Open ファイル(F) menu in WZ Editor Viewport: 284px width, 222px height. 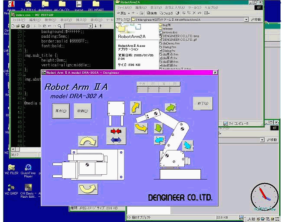click(19, 20)
